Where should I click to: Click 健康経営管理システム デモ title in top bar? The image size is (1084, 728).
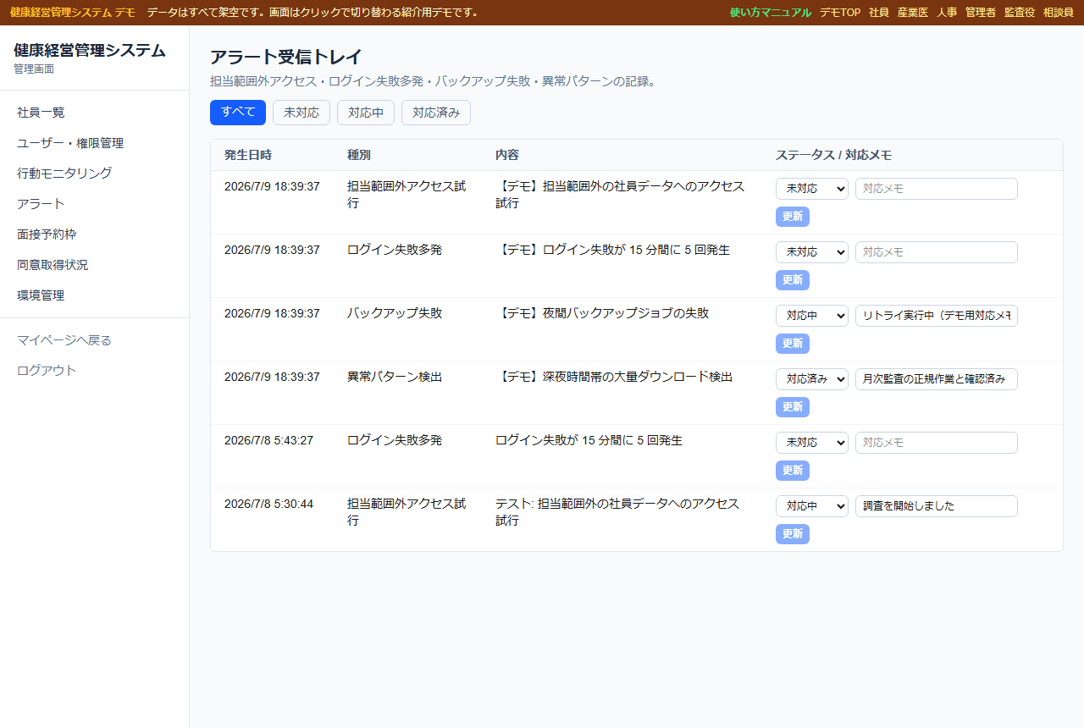pyautogui.click(x=73, y=13)
